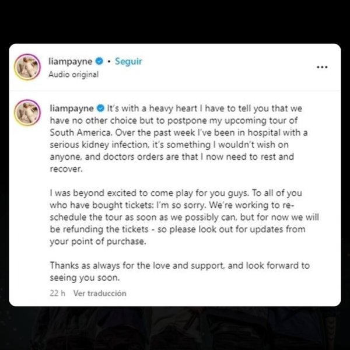Click the paragraph about refunding the tickets
Viewport: 350px width, 350px height.
pyautogui.click(x=184, y=217)
